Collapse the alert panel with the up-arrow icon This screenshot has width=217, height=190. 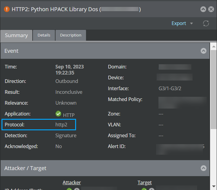click(203, 9)
